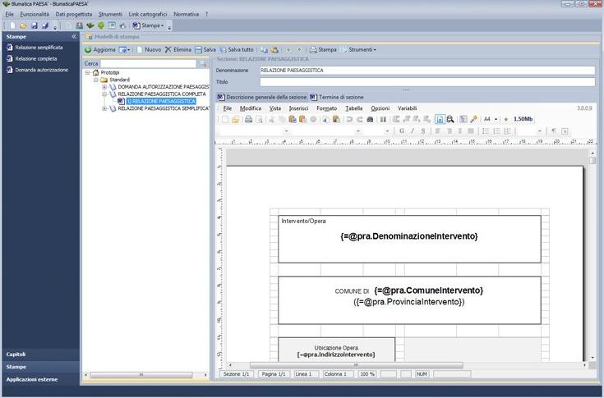This screenshot has width=604, height=398.
Task: Click the Titolo input field
Action: (x=426, y=82)
